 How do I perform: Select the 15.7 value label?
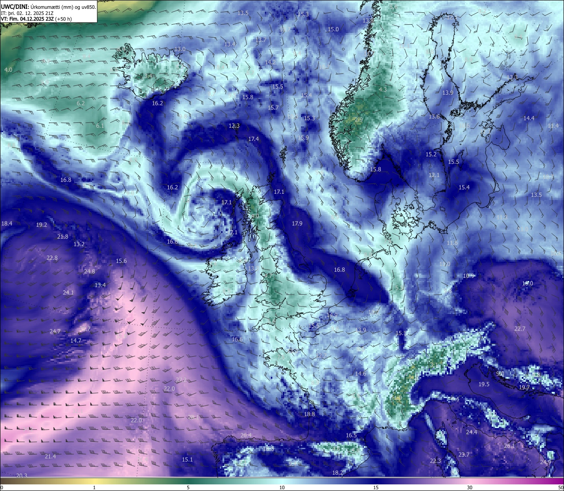273,108
